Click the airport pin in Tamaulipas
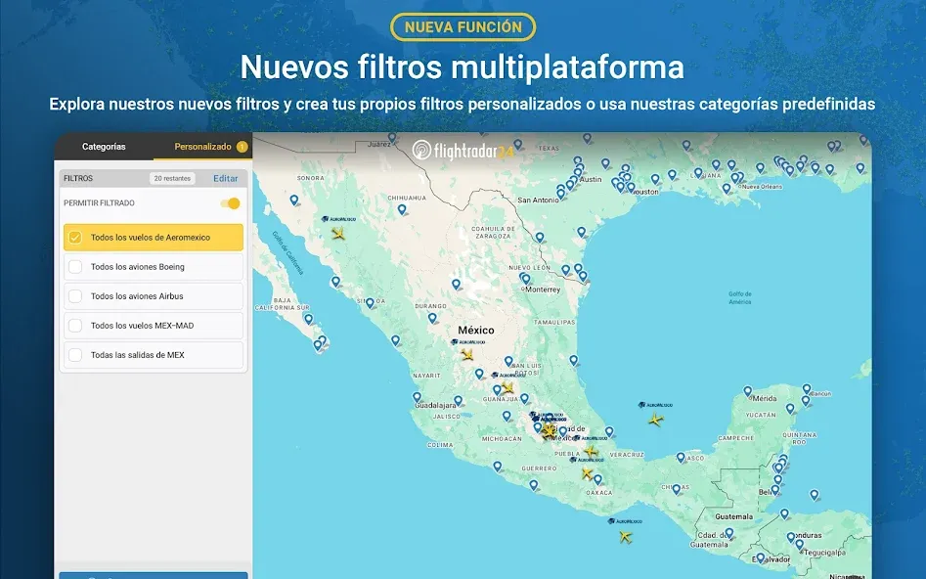This screenshot has width=926, height=579. click(x=573, y=360)
